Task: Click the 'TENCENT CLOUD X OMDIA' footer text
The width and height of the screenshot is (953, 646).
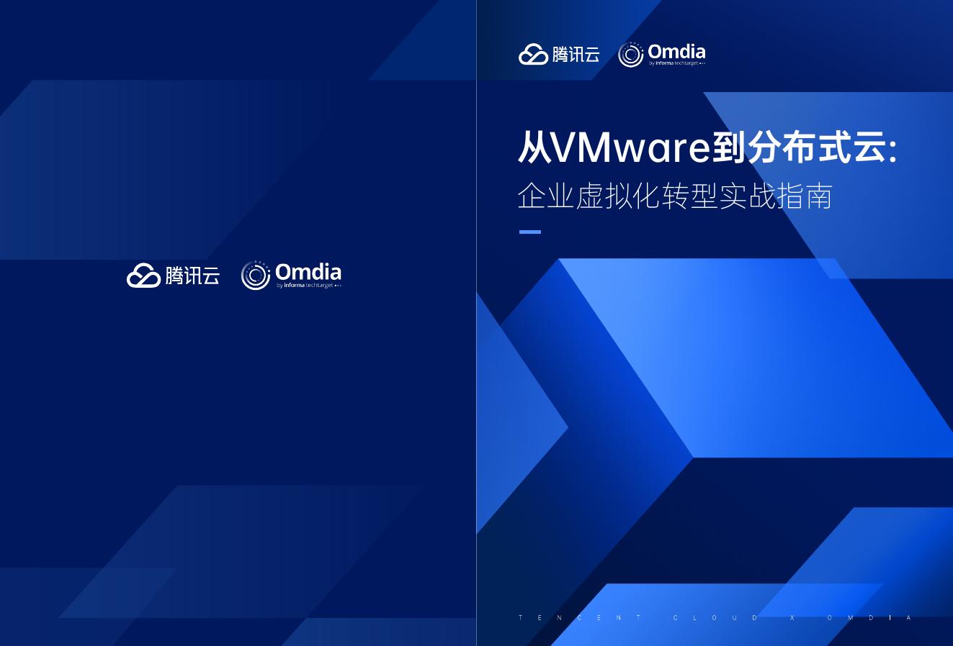Action: point(715,618)
